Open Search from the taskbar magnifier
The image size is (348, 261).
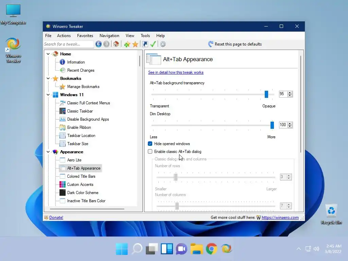pos(137,249)
